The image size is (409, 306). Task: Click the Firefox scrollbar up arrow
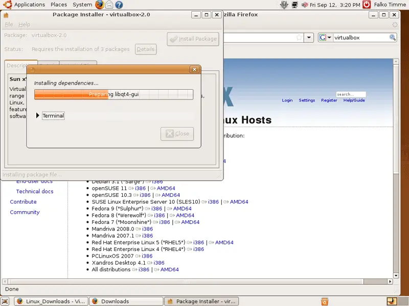point(396,62)
